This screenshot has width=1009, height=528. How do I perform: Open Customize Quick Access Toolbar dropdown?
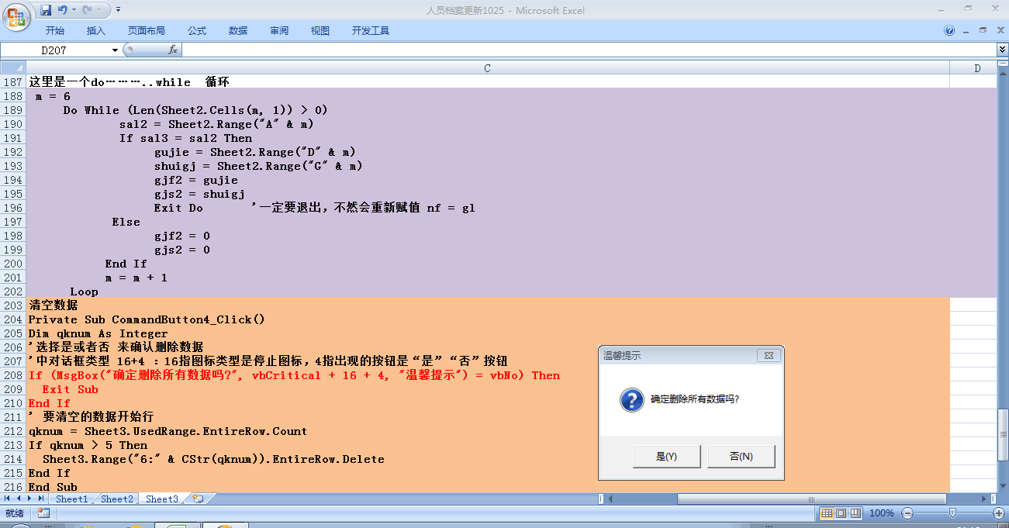pyautogui.click(x=118, y=10)
